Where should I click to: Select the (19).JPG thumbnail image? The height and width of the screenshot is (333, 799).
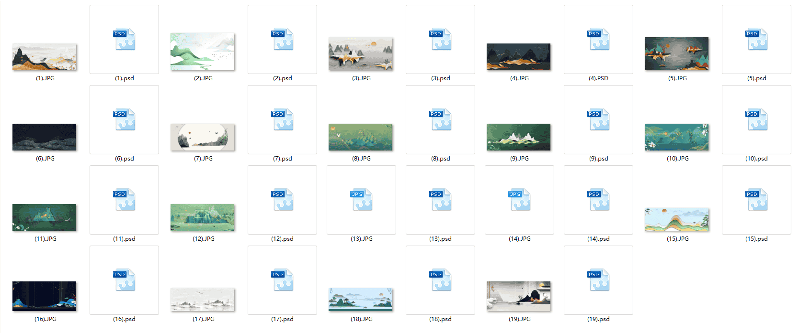(x=519, y=296)
